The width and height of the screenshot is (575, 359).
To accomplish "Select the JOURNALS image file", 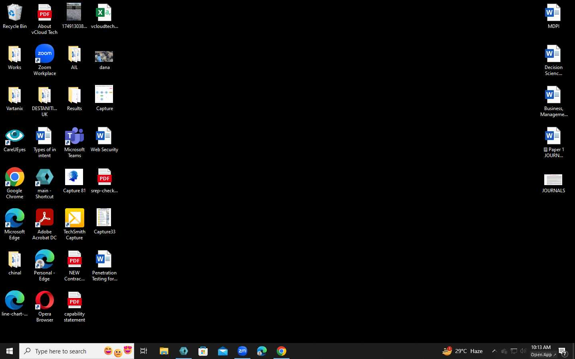I will pyautogui.click(x=553, y=183).
